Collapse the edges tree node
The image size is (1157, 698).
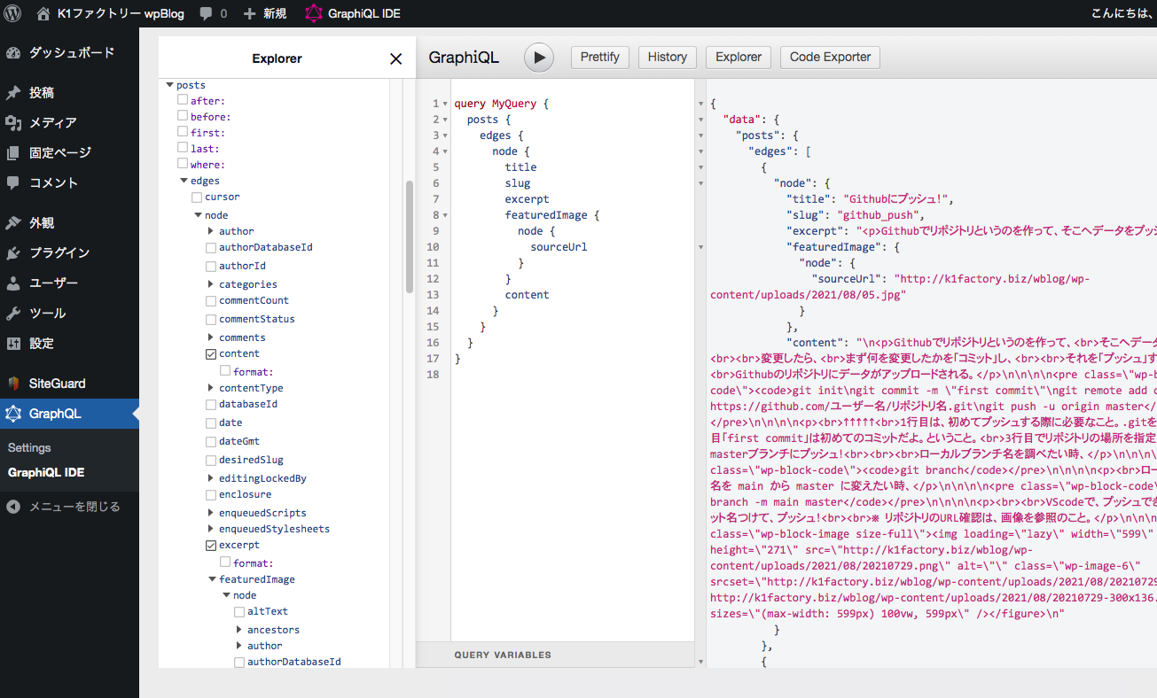point(184,181)
